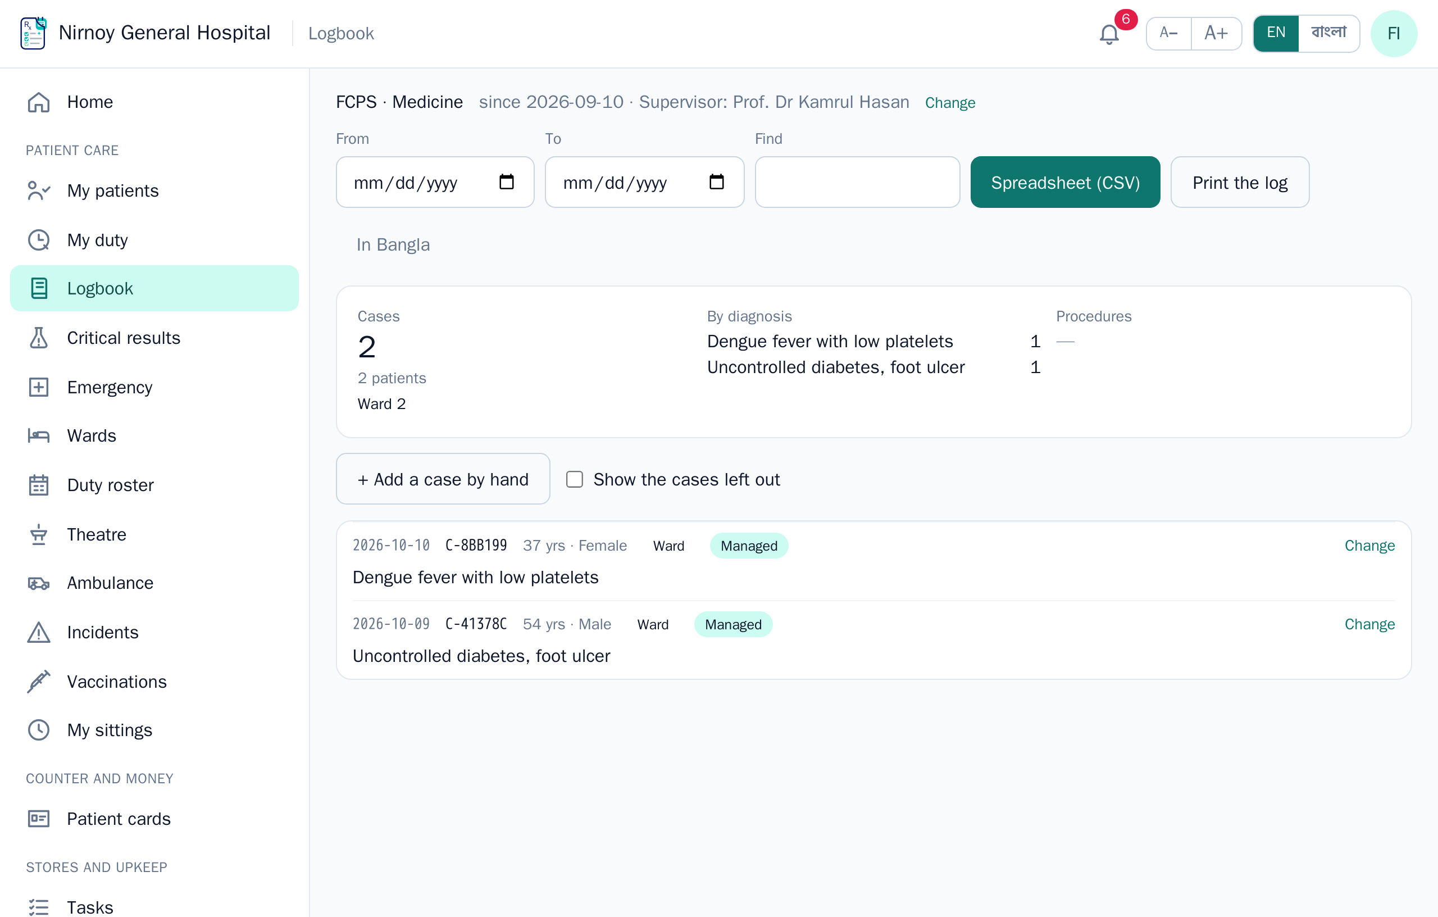
Task: Click the My sittings clock icon
Action: pos(39,730)
